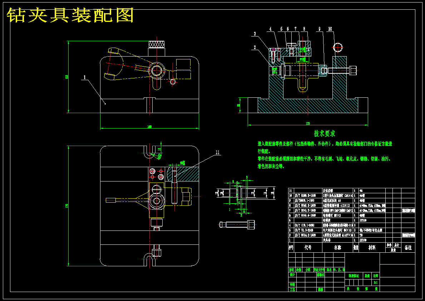The height and width of the screenshot is (301, 425).
Task: Click the yellow title 钻夹具装配图
Action: click(x=70, y=15)
